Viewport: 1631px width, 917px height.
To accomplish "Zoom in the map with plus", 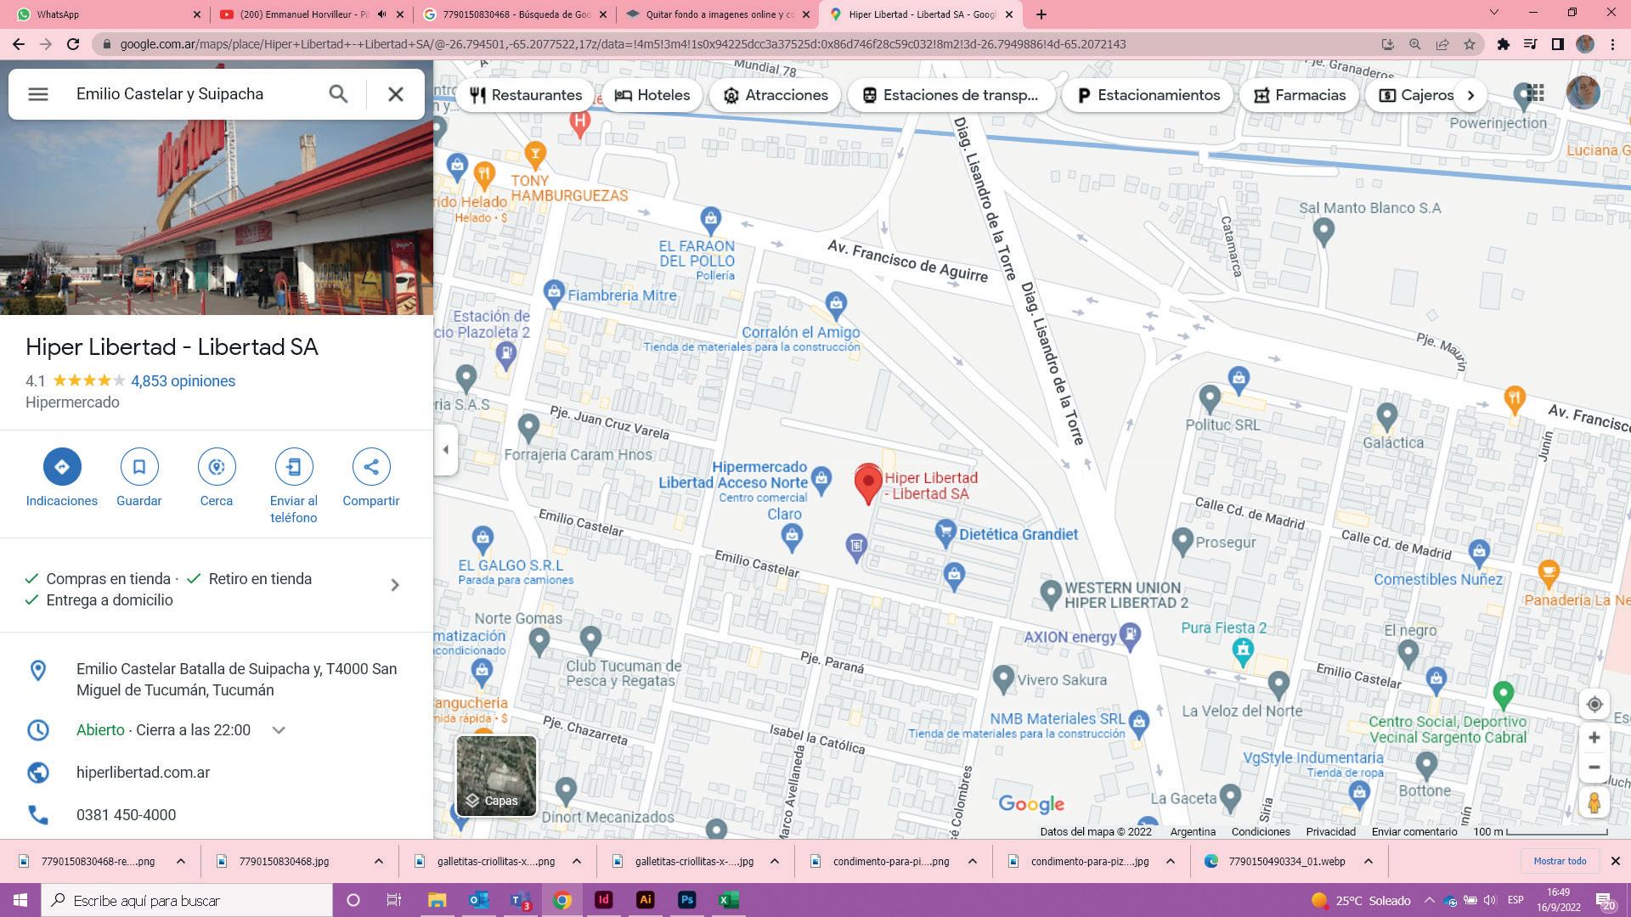I will coord(1594,738).
